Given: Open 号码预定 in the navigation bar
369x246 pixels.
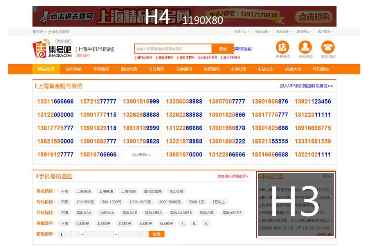Looking at the screenshot, I should 321,69.
